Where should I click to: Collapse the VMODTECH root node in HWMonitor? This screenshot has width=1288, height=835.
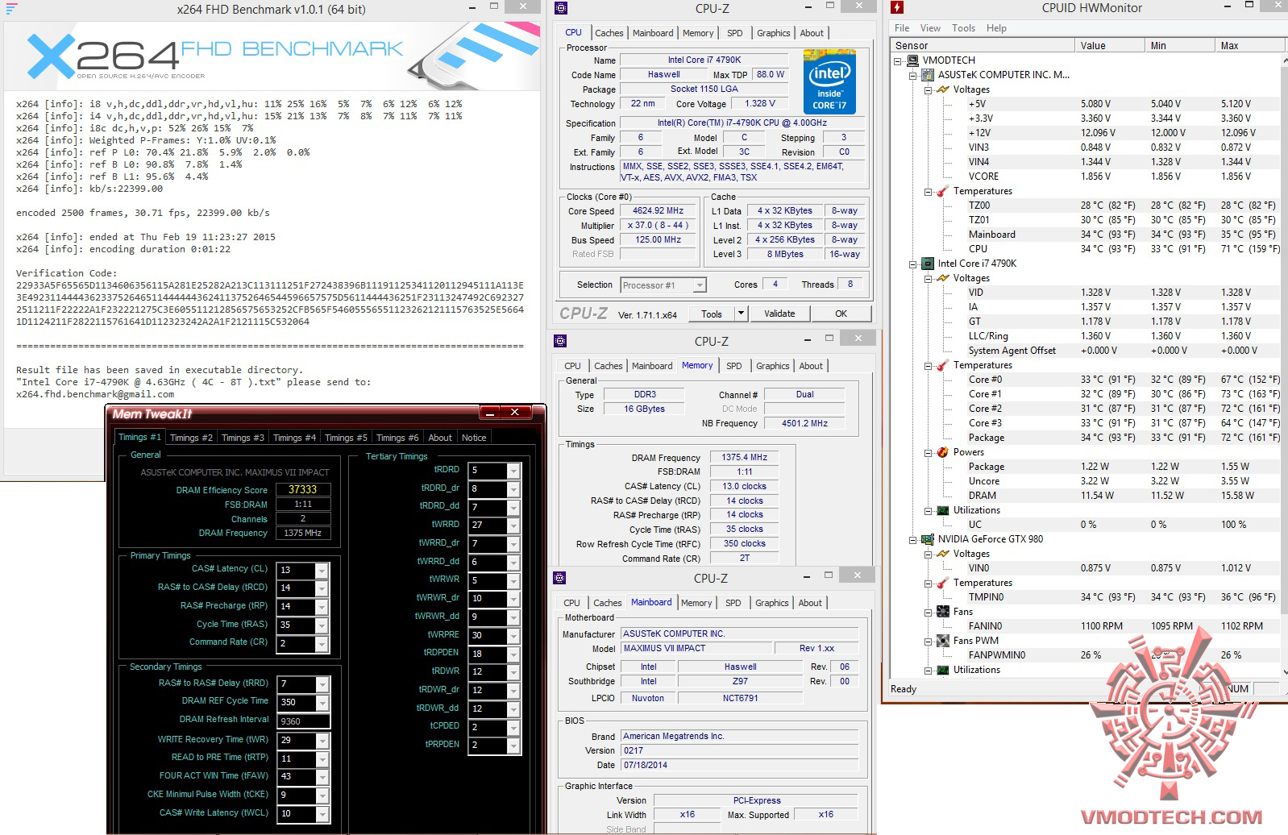click(899, 60)
